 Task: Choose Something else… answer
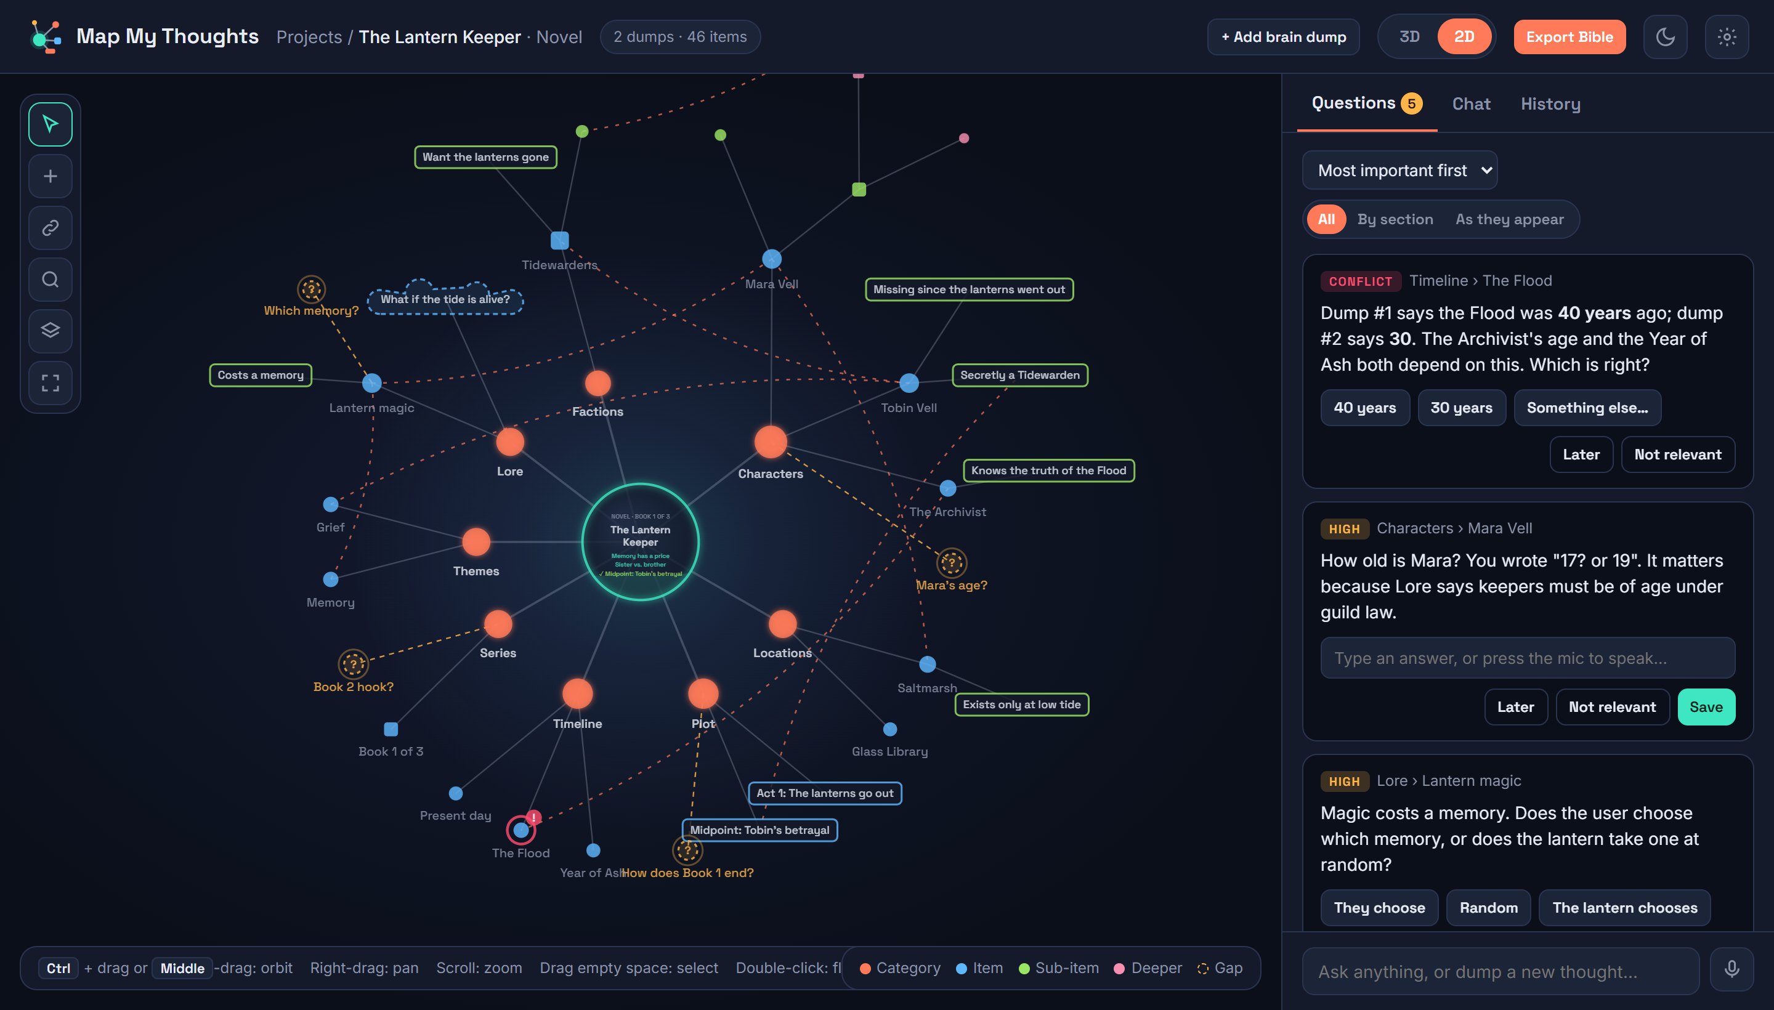pyautogui.click(x=1587, y=407)
